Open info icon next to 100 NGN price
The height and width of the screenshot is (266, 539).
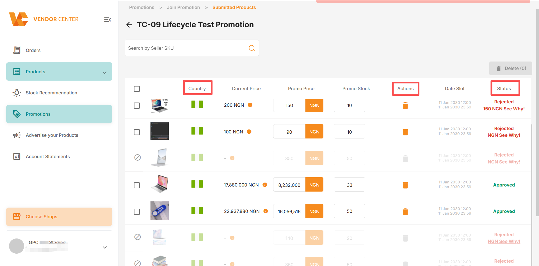tap(249, 132)
